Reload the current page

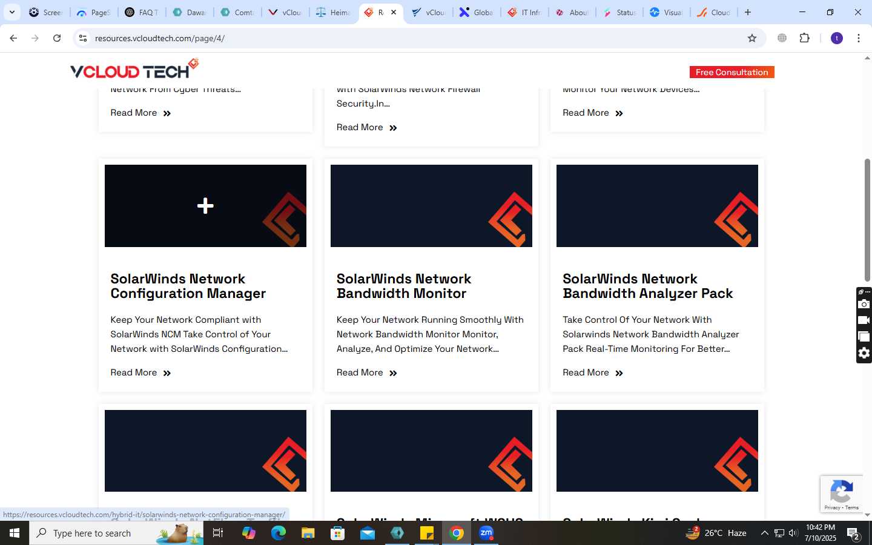pyautogui.click(x=57, y=38)
